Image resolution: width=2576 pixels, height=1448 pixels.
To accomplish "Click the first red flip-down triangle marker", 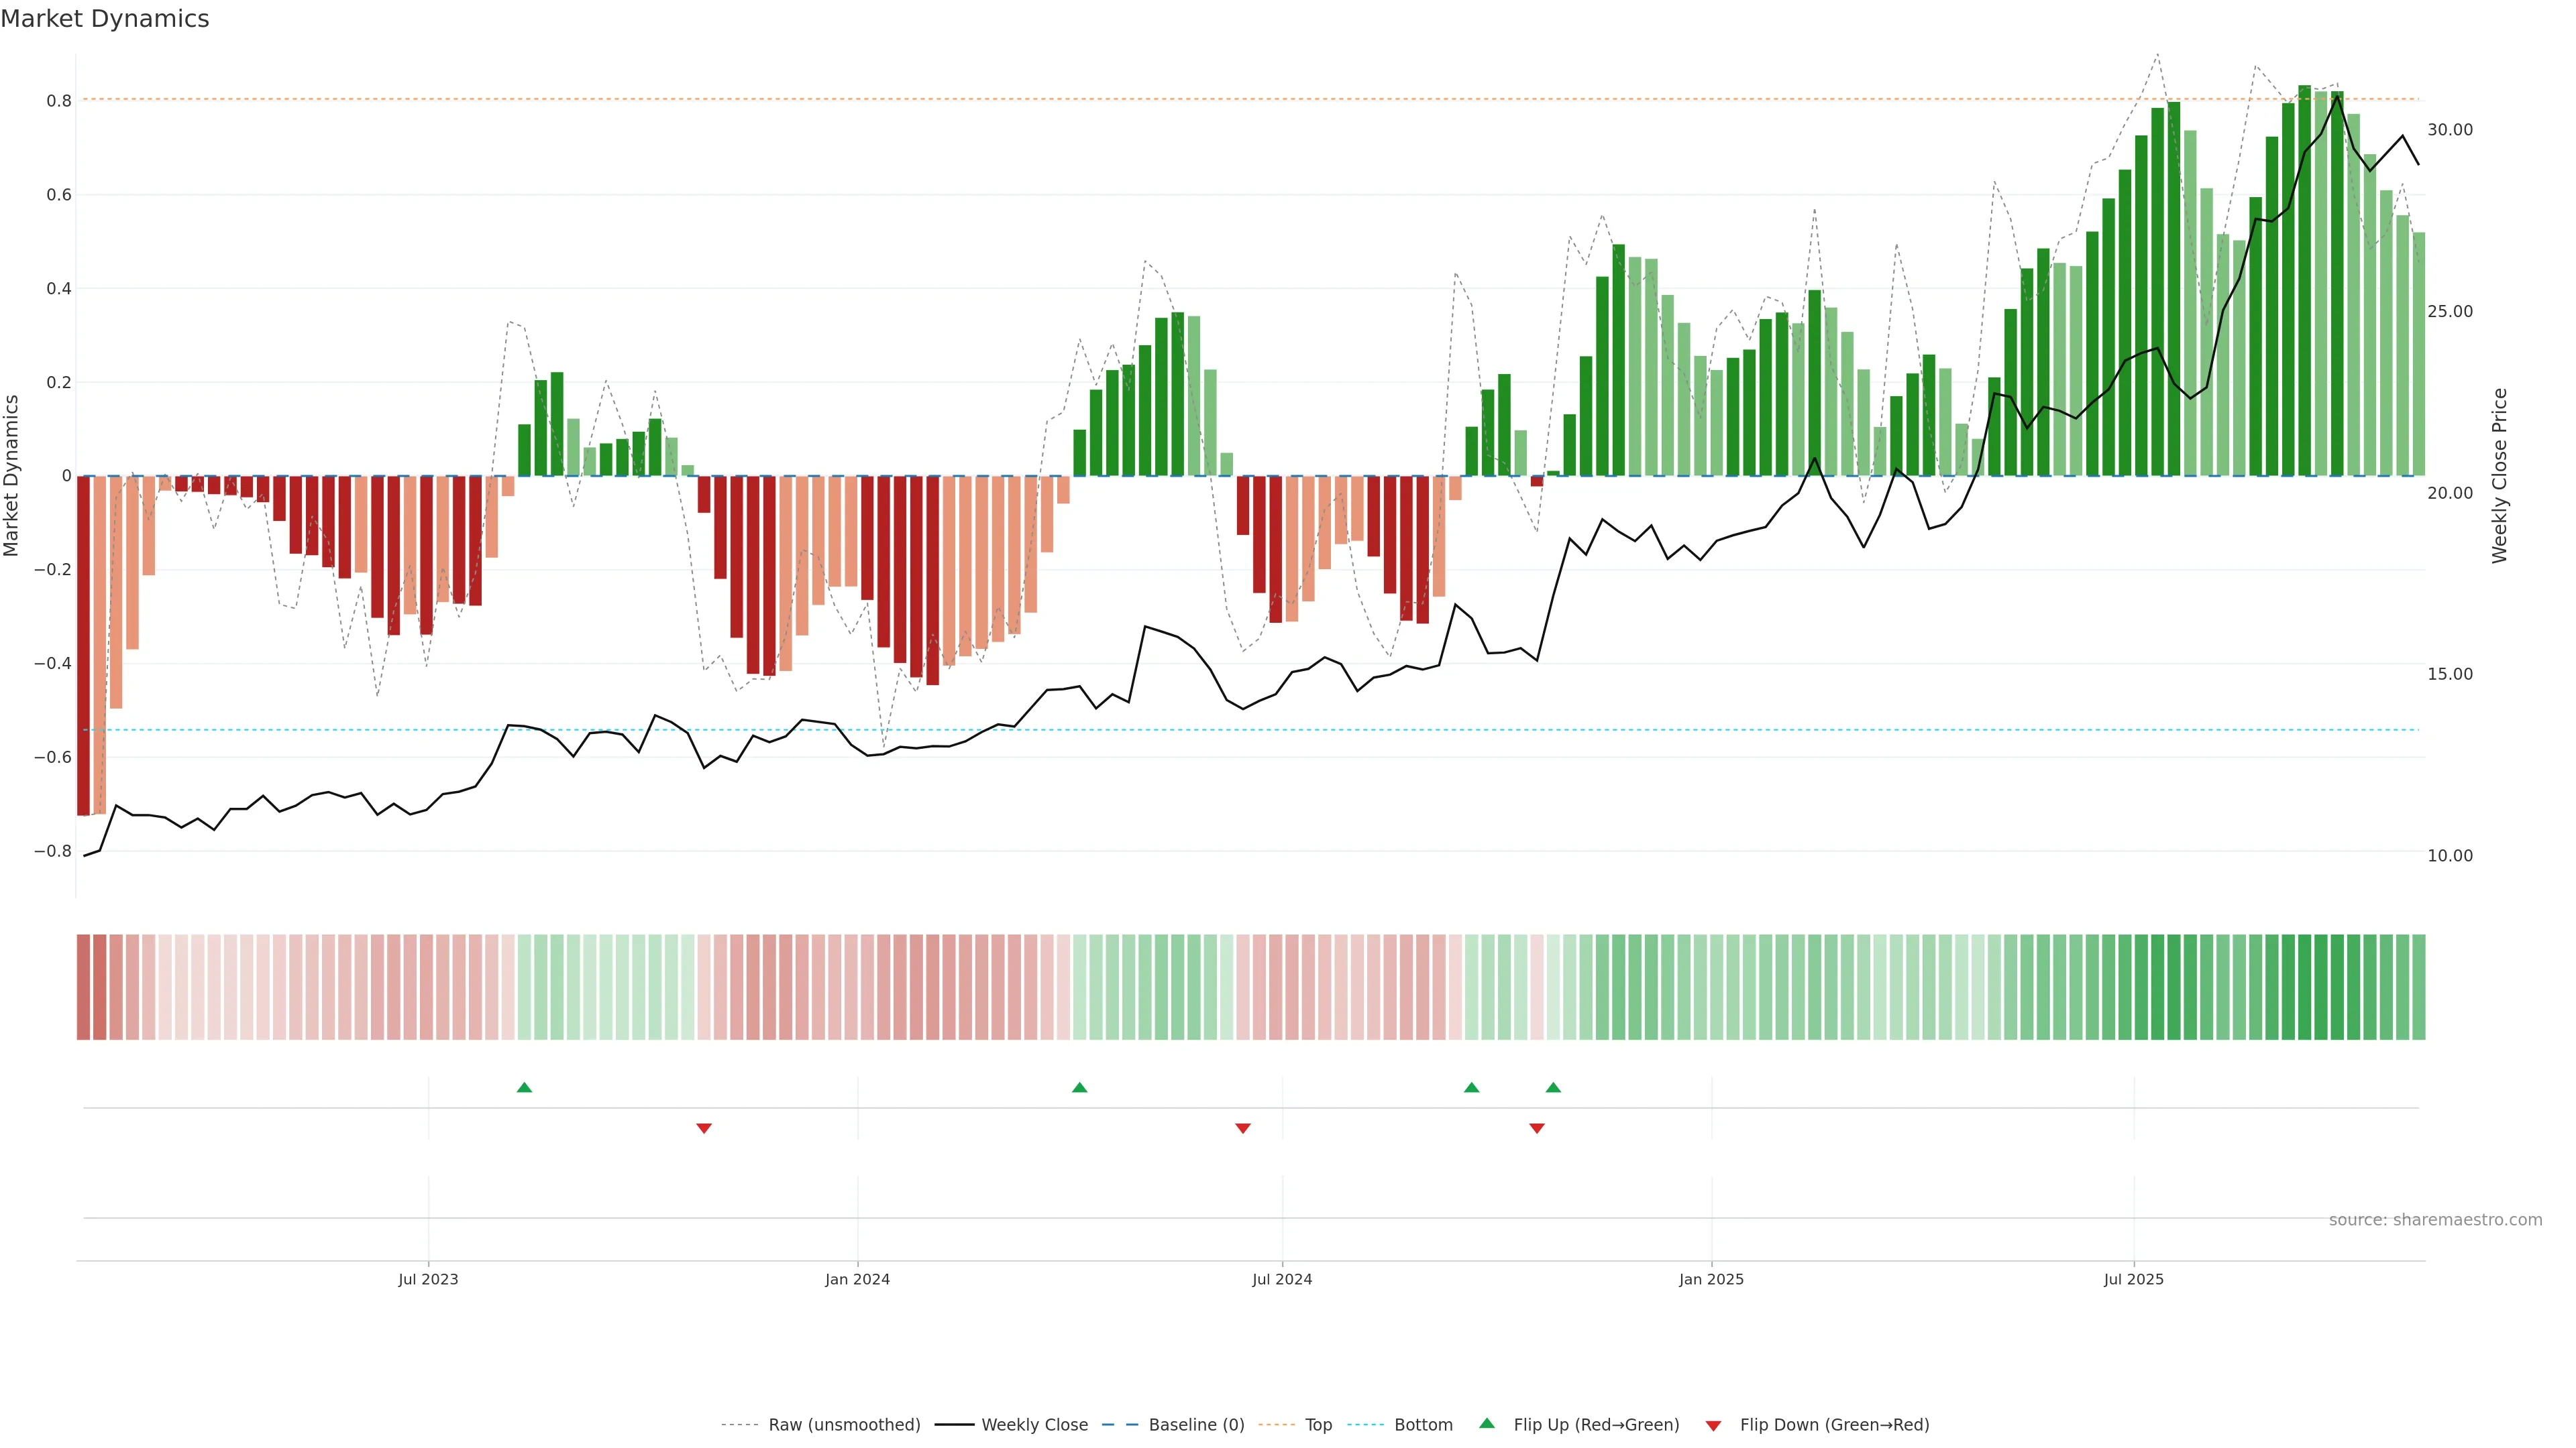I will [x=704, y=1128].
